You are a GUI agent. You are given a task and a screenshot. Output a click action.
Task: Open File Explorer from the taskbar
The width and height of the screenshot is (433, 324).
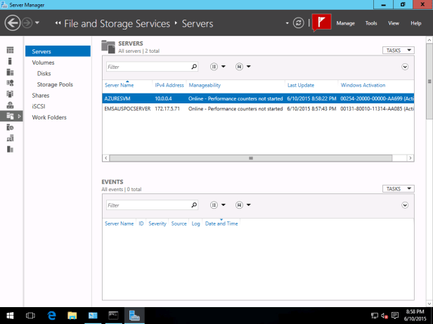pyautogui.click(x=72, y=316)
